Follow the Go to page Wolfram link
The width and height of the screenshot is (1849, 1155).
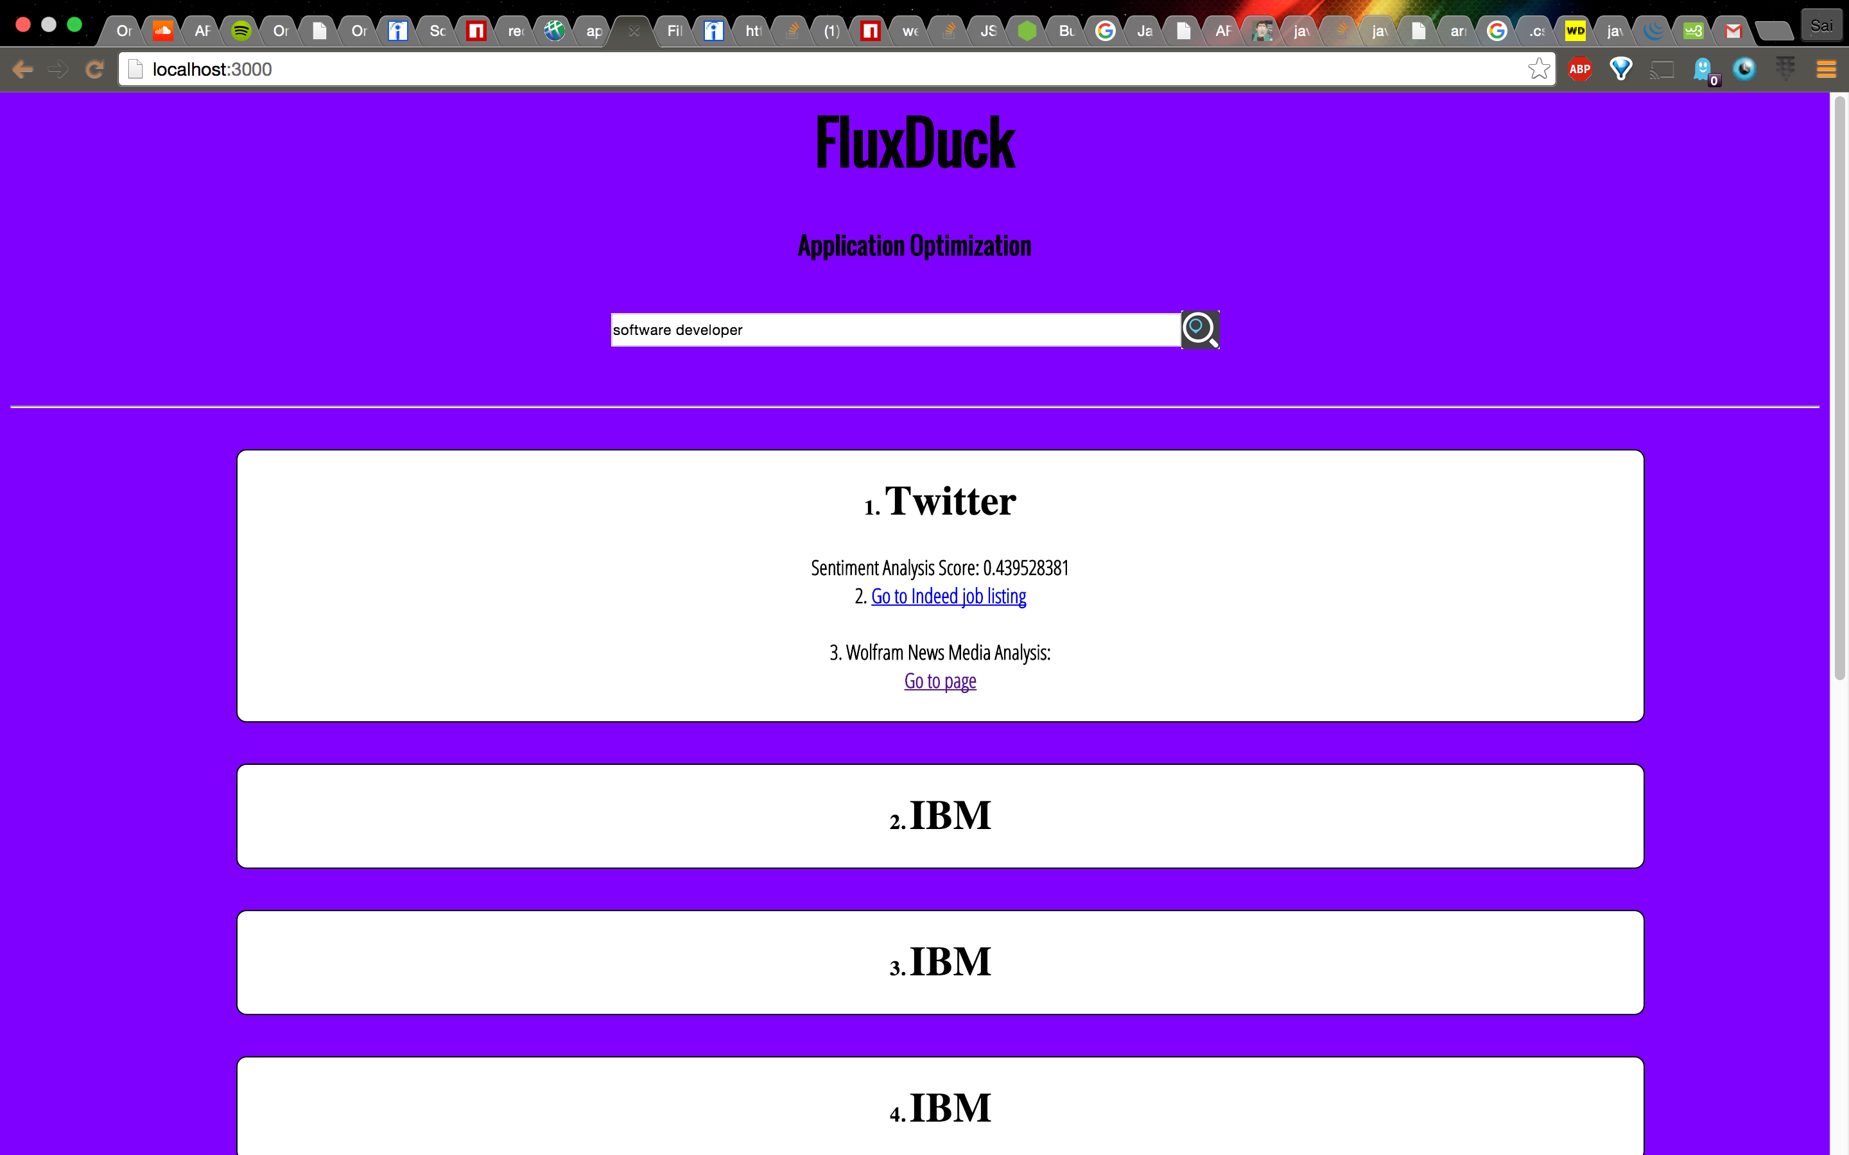(940, 681)
